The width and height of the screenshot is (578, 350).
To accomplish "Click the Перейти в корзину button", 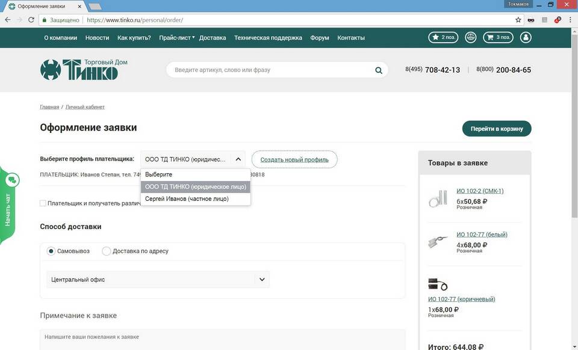I will 497,129.
